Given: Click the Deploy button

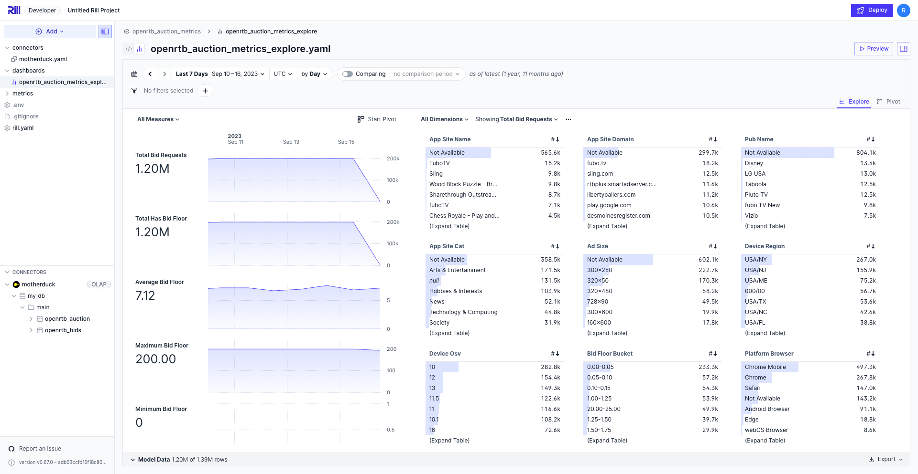Looking at the screenshot, I should click(872, 11).
